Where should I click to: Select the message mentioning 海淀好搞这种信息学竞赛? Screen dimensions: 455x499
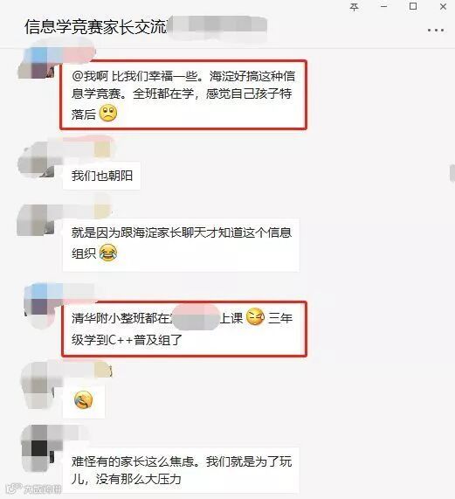coord(183,95)
